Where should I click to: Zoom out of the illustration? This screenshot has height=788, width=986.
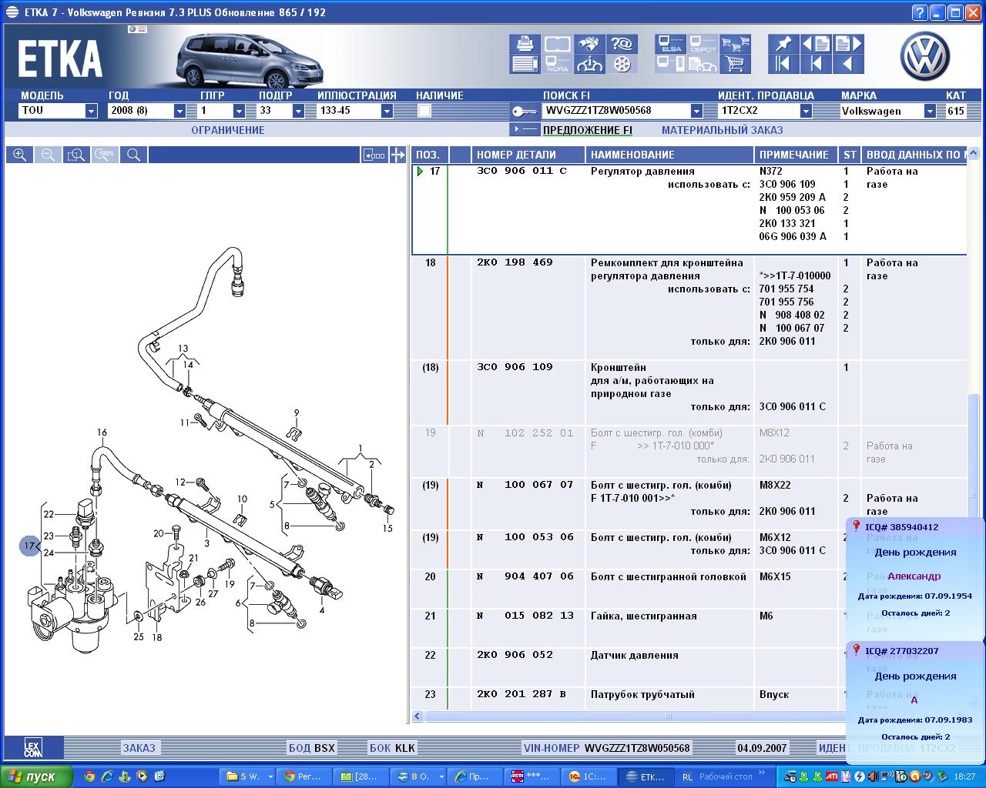click(x=48, y=155)
